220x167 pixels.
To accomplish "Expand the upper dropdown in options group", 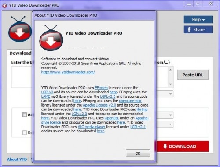I will [x=170, y=115].
